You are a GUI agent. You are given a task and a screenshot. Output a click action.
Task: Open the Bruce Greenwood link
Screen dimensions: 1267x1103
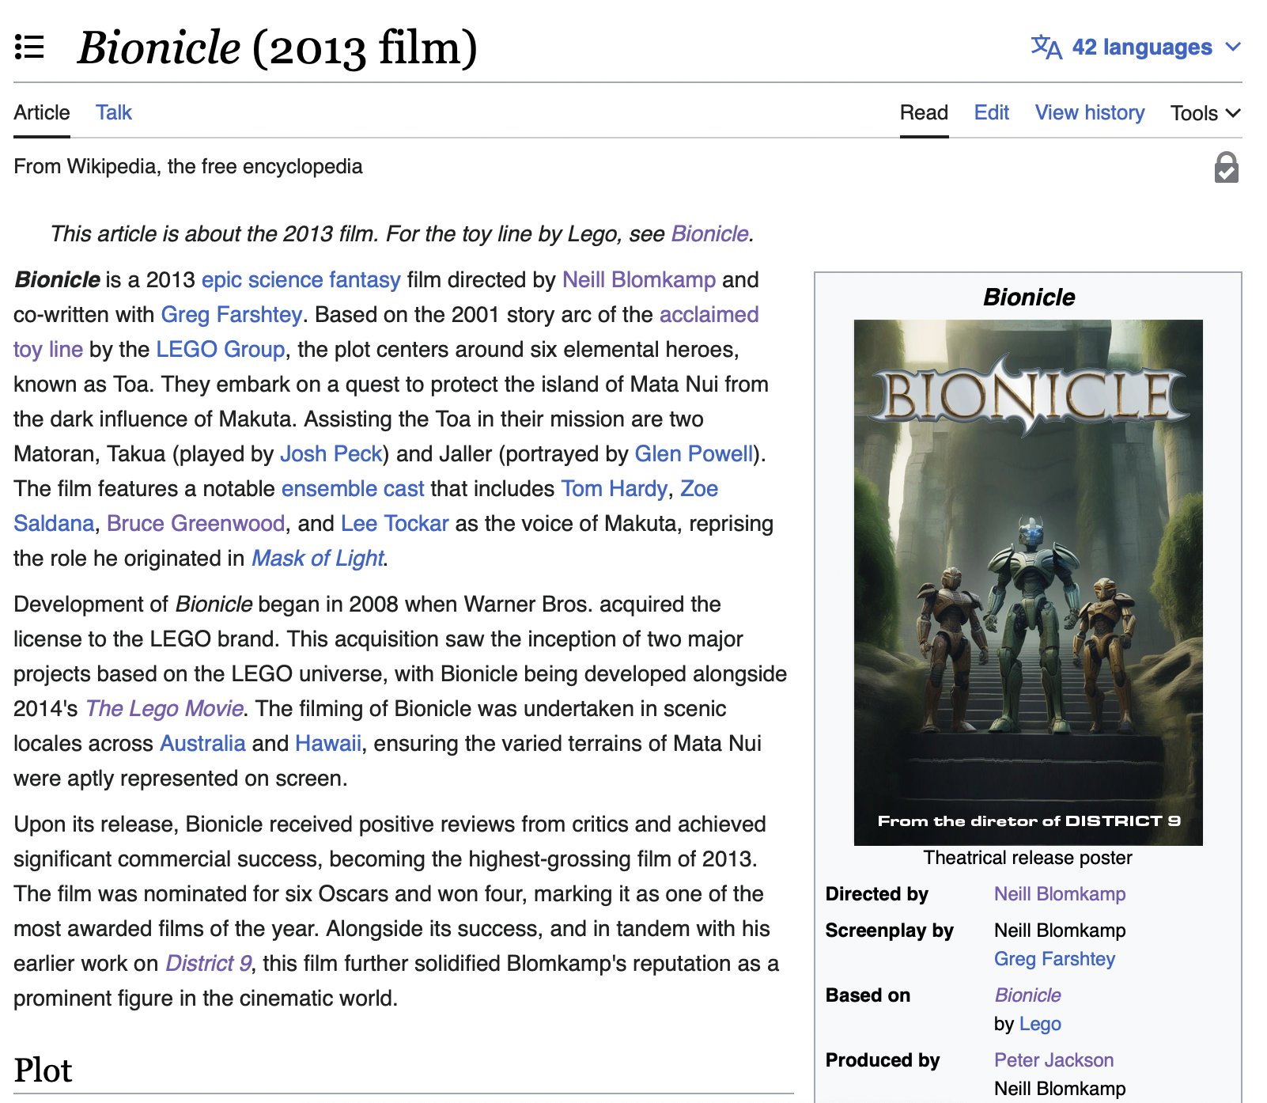[195, 523]
